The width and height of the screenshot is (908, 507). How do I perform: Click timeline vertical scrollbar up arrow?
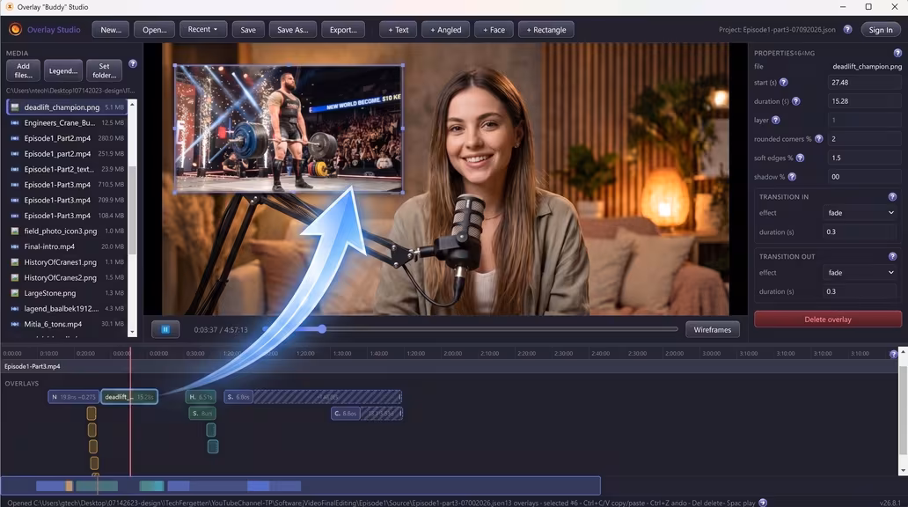point(903,352)
